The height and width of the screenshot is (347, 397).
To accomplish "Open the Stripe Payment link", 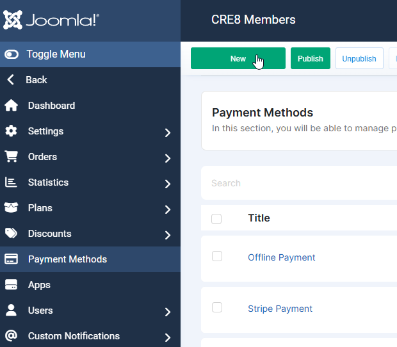I will coord(280,309).
